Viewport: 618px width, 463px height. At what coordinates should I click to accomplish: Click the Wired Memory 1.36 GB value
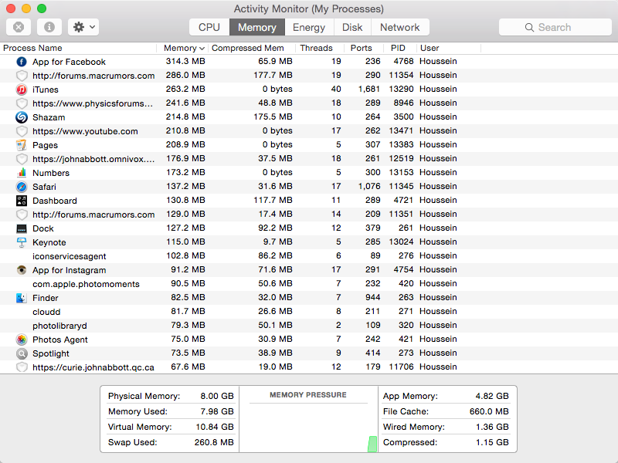492,427
